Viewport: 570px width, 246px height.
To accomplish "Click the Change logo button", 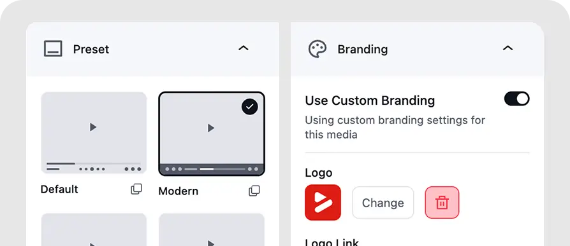I will (383, 203).
